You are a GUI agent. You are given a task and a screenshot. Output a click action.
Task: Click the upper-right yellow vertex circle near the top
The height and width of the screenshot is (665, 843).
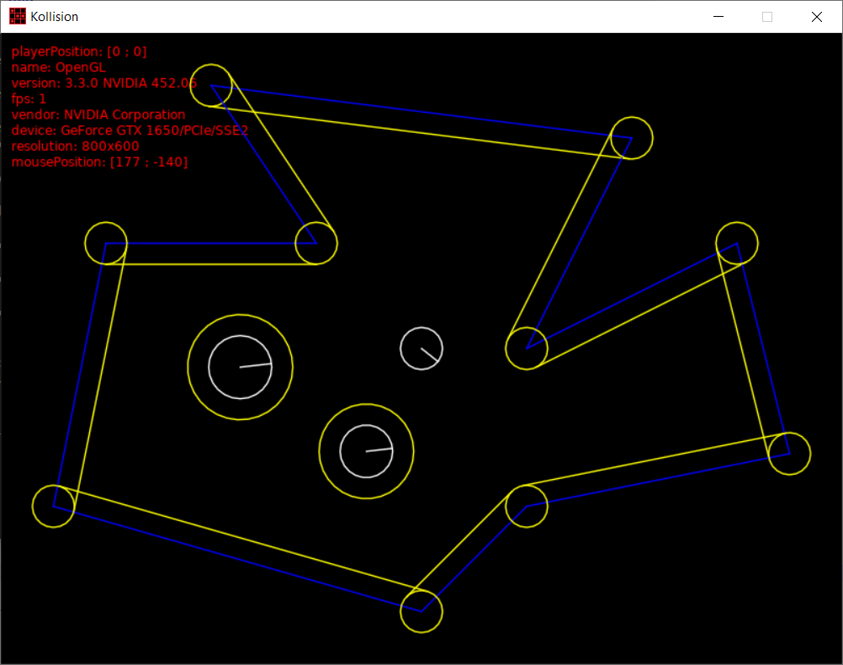click(x=631, y=138)
